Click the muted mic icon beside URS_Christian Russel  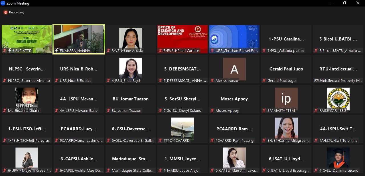tap(212, 51)
